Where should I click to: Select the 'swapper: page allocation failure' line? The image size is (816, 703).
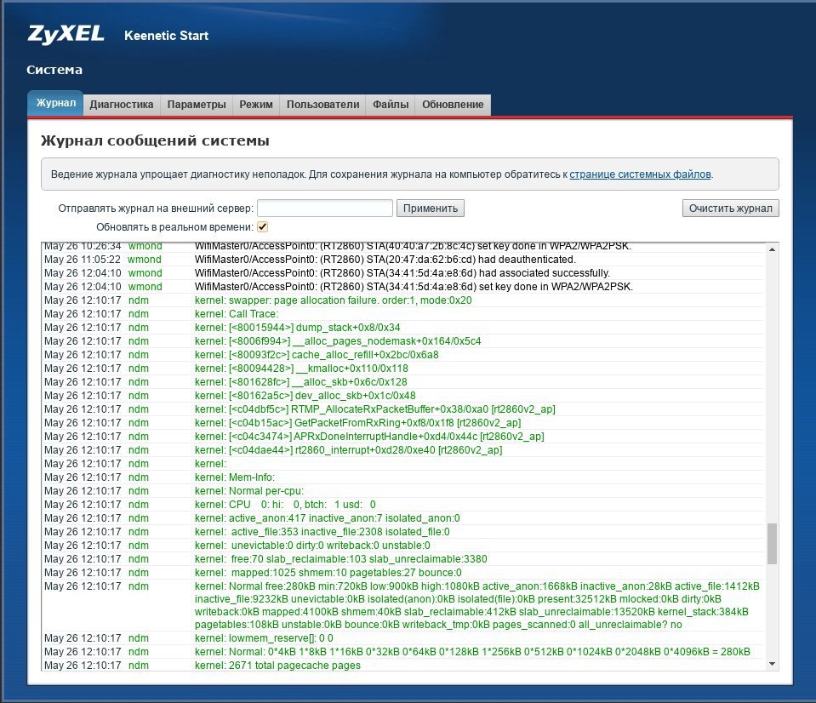tap(403, 300)
